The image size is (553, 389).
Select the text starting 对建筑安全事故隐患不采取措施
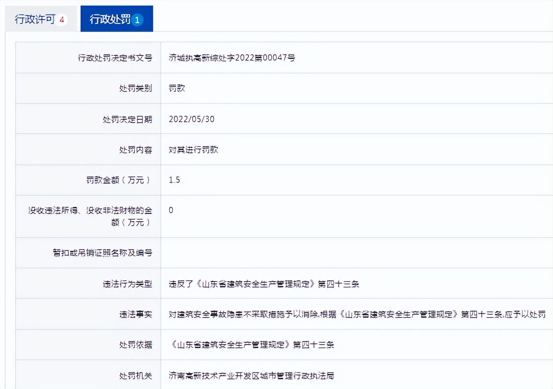(357, 314)
